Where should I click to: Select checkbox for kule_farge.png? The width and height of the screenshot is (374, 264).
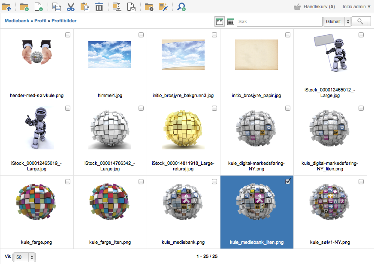click(x=68, y=182)
